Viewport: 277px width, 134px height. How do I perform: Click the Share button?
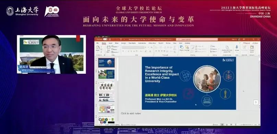(255, 43)
